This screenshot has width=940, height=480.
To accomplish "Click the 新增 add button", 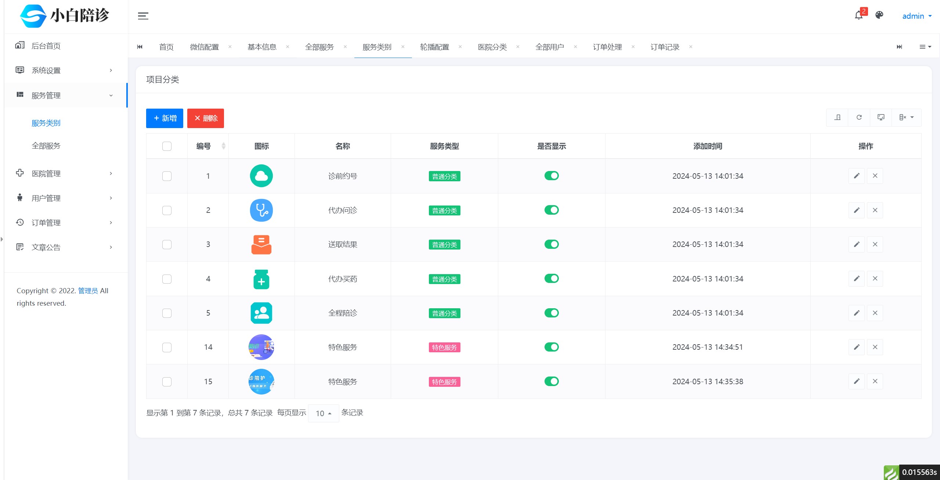I will coord(164,118).
